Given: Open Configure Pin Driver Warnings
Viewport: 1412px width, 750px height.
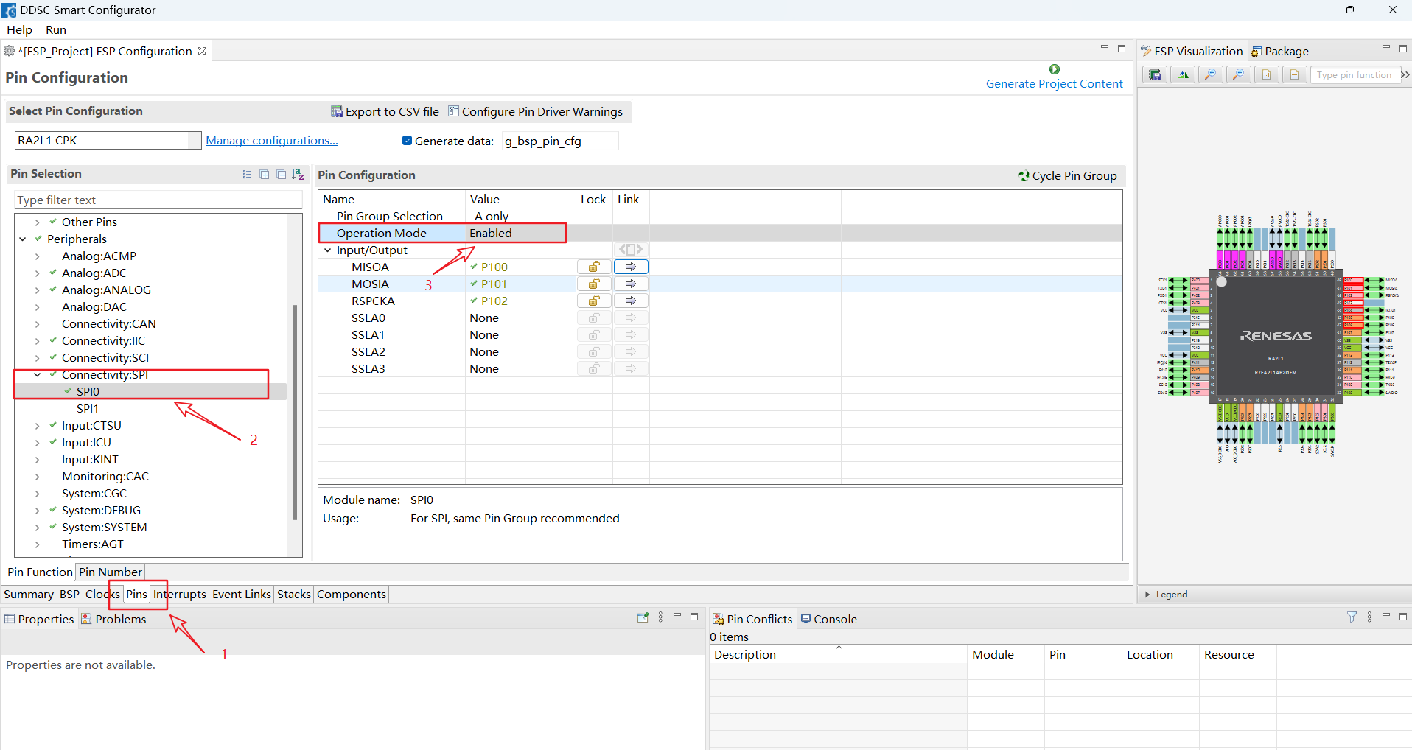Looking at the screenshot, I should pos(536,111).
